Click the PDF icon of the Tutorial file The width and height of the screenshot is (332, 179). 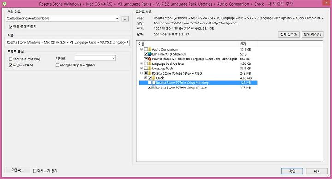150,59
